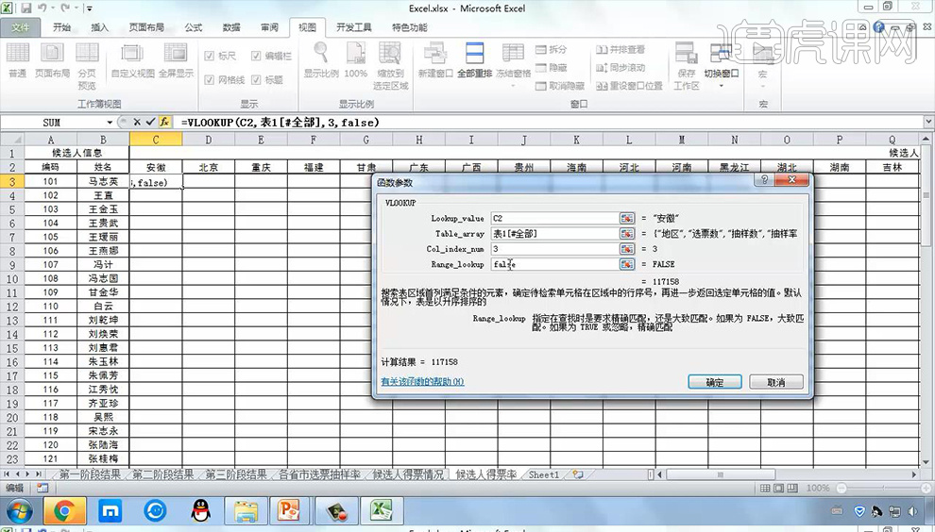Toggle the Gridlines checkbox
The height and width of the screenshot is (532, 935).
pos(210,79)
